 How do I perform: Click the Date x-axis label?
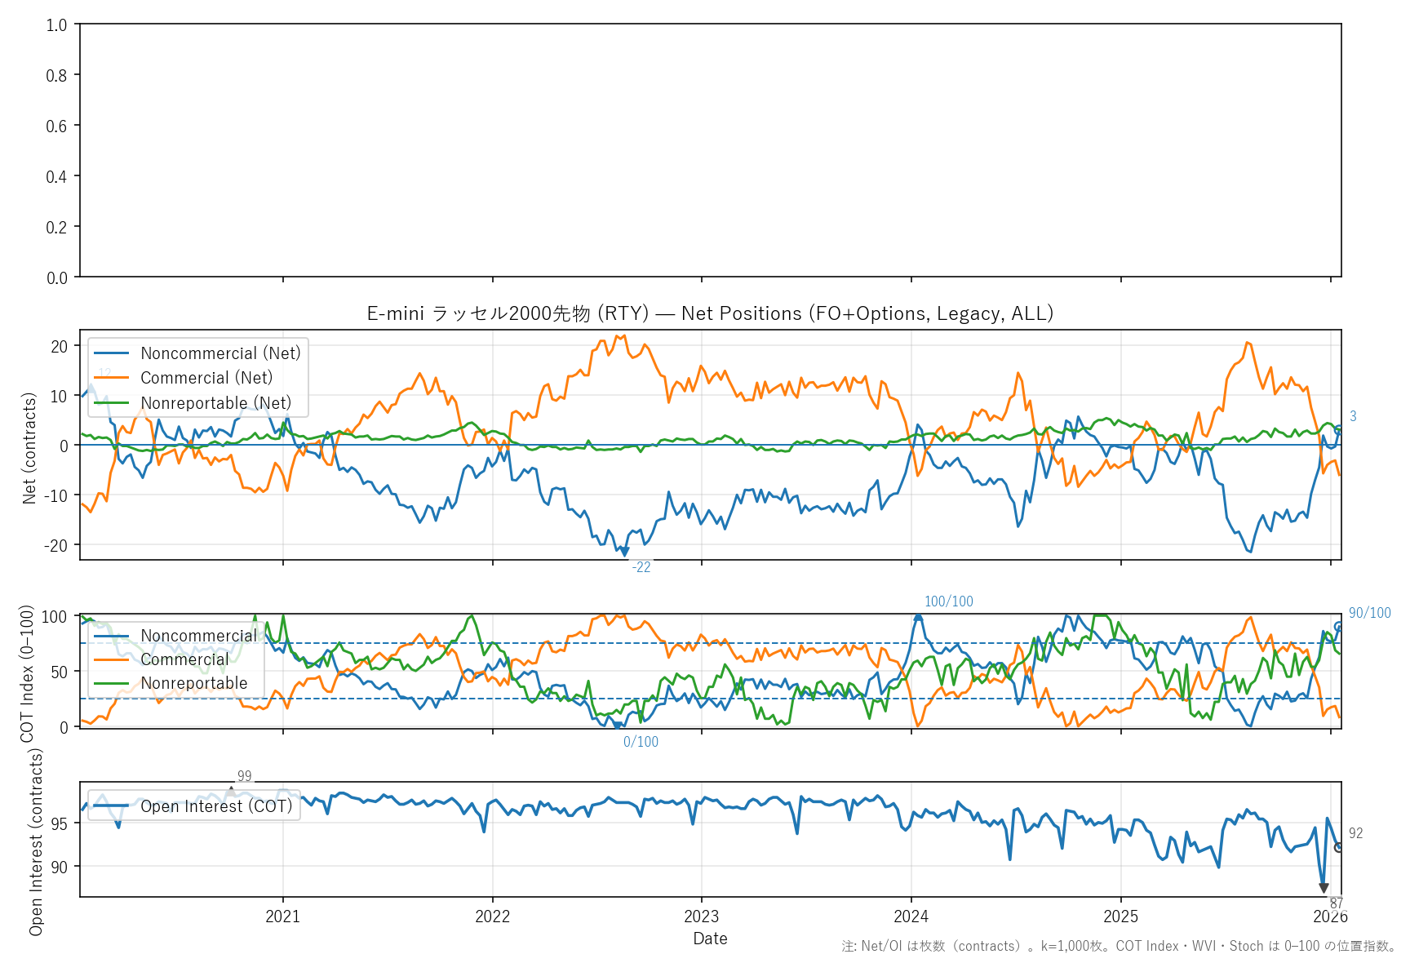point(710,939)
